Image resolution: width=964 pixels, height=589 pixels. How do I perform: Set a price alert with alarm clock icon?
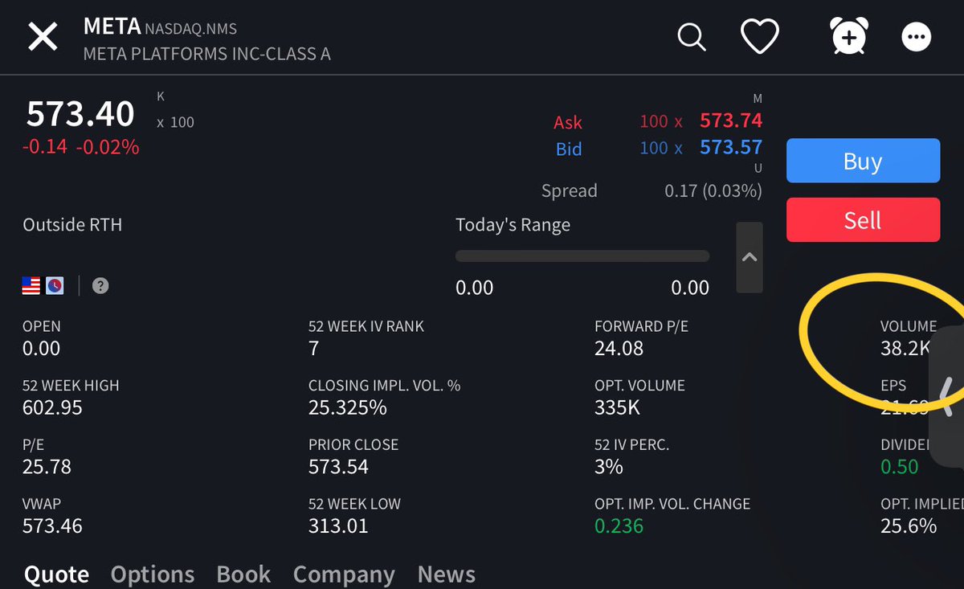(x=849, y=36)
